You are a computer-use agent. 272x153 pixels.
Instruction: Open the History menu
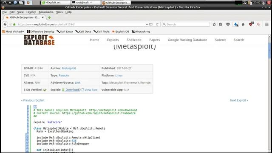click(x=31, y=12)
